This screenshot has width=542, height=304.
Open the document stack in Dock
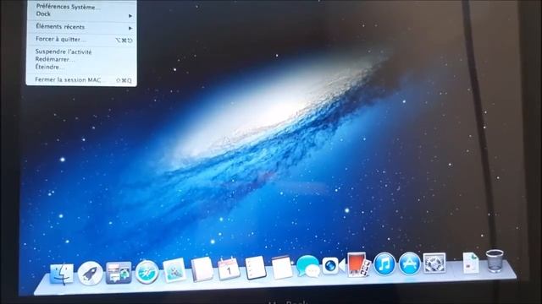(x=471, y=263)
